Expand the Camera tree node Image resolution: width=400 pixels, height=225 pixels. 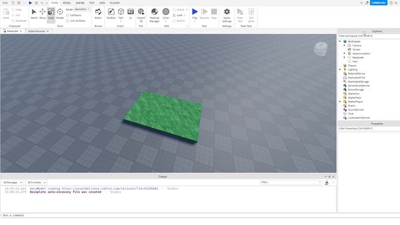[344, 46]
